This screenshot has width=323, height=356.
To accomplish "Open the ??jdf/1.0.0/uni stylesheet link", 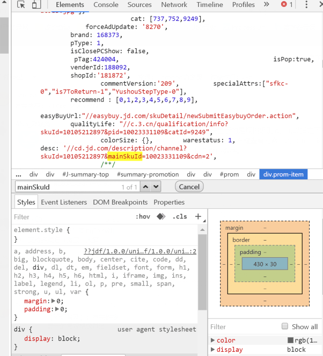I will 140,251.
